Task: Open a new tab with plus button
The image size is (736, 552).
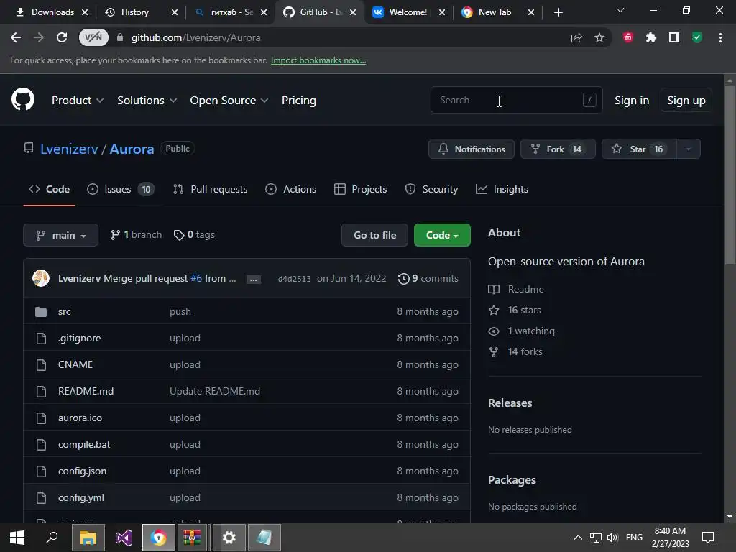Action: click(x=558, y=12)
